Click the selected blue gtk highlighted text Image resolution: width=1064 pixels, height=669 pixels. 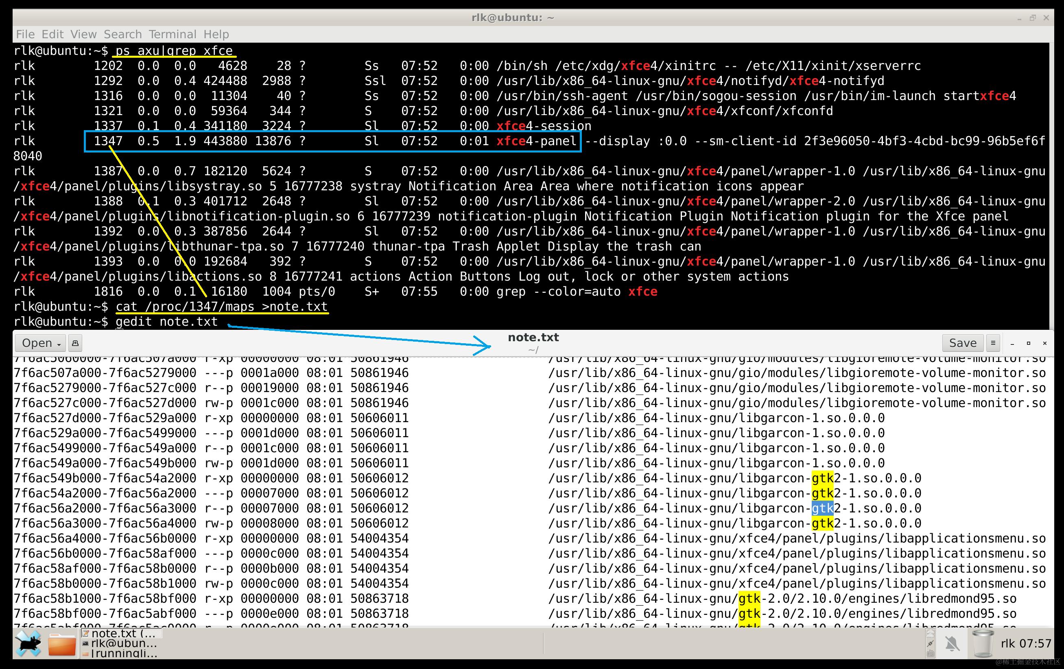click(822, 508)
